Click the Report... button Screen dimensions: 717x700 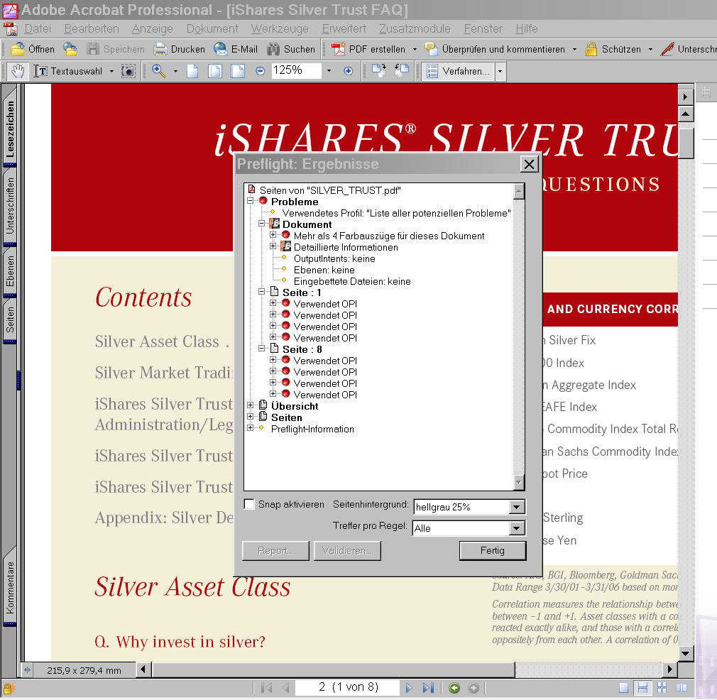[275, 551]
